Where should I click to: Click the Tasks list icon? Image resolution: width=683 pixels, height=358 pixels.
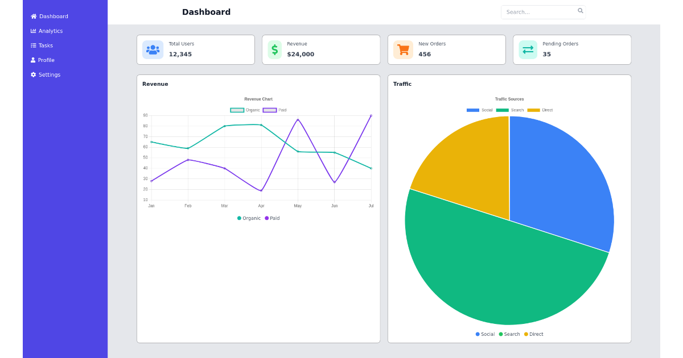[x=32, y=45]
